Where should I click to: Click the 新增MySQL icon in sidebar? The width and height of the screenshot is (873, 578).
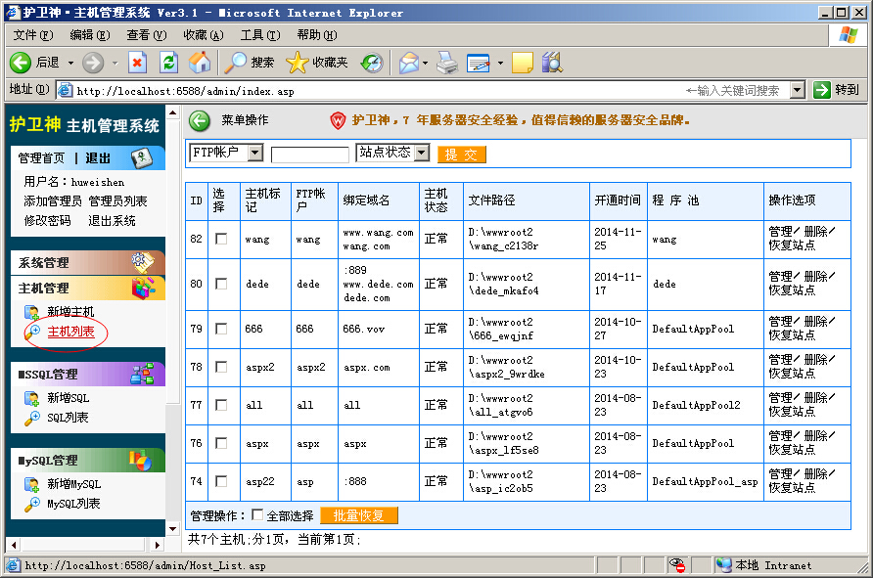[x=31, y=484]
